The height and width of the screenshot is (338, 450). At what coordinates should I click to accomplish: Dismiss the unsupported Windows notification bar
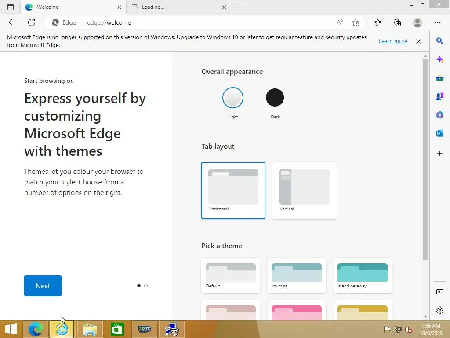tap(419, 41)
